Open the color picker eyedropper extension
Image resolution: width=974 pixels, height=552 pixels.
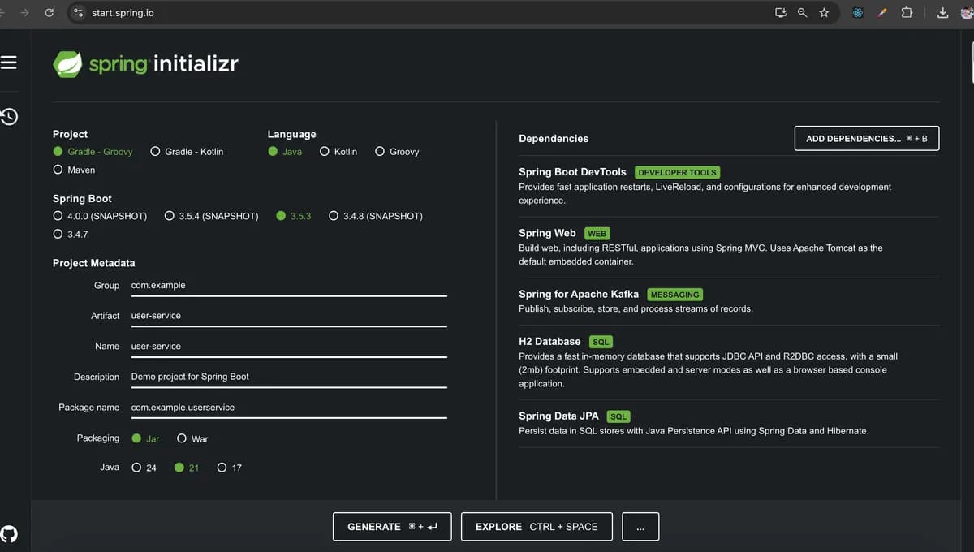(x=883, y=13)
